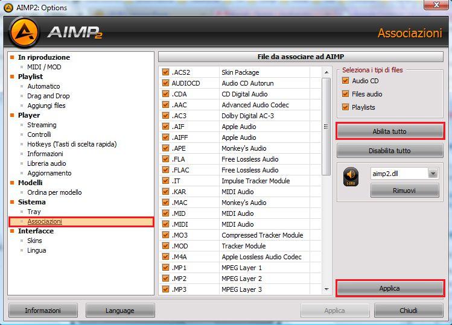
Task: Go to Aggiungi files settings
Action: [x=46, y=106]
